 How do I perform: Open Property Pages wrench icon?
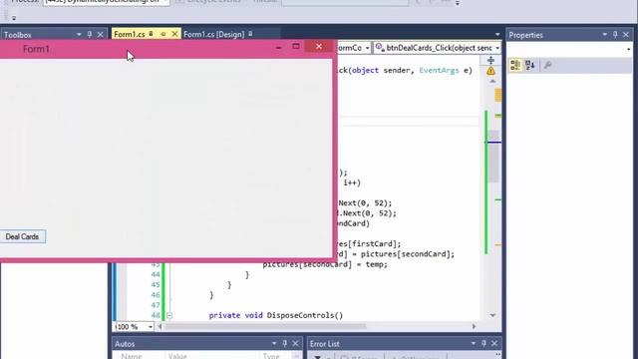547,65
